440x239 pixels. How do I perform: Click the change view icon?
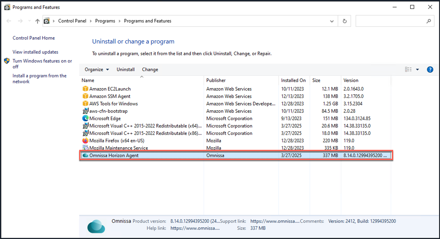[x=408, y=70]
